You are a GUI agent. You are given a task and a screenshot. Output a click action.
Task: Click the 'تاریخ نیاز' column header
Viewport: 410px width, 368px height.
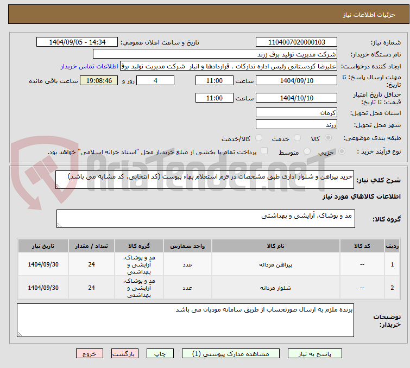43,246
